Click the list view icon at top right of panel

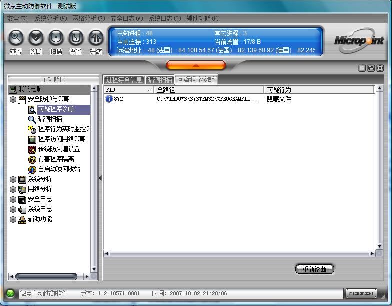(x=362, y=68)
